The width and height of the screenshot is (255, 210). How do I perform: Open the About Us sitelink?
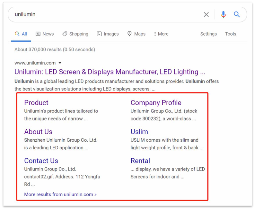coord(38,132)
